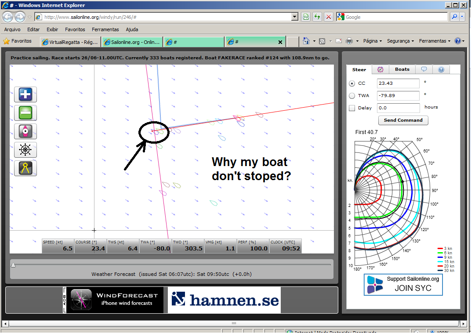Click the CC course value input field
Image resolution: width=471 pixels, height=333 pixels.
[x=398, y=83]
